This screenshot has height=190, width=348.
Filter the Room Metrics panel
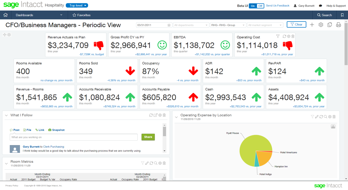point(143,163)
